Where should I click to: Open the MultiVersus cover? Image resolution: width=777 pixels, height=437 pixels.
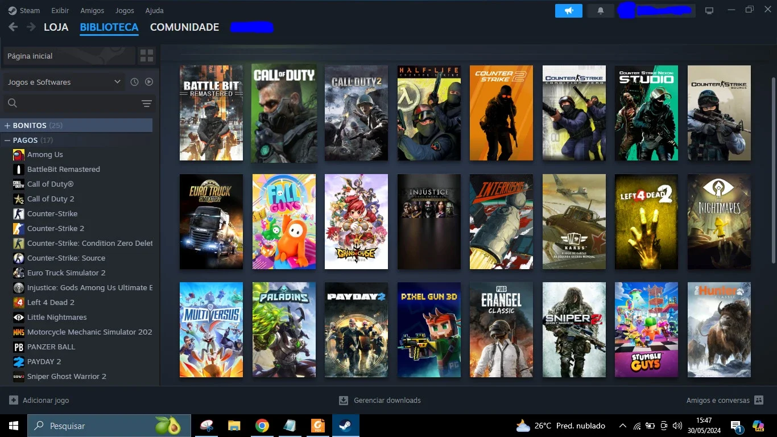click(x=211, y=329)
